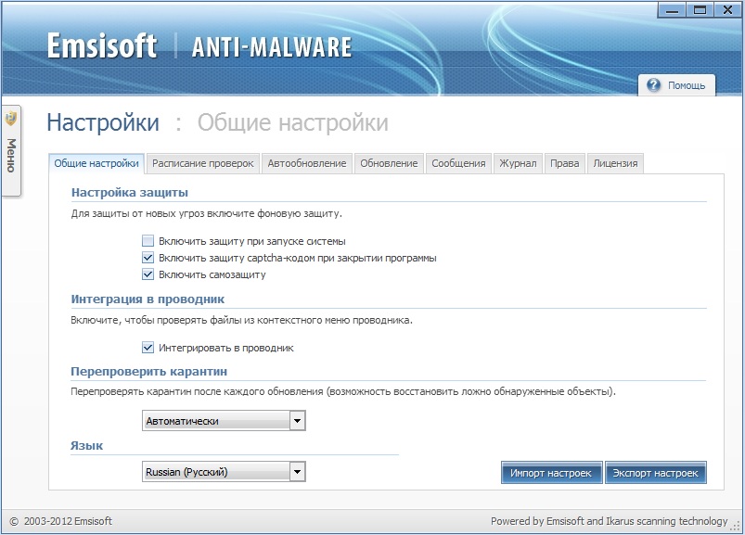745x535 pixels.
Task: Click the Настройка защиты section heading
Action: point(130,192)
